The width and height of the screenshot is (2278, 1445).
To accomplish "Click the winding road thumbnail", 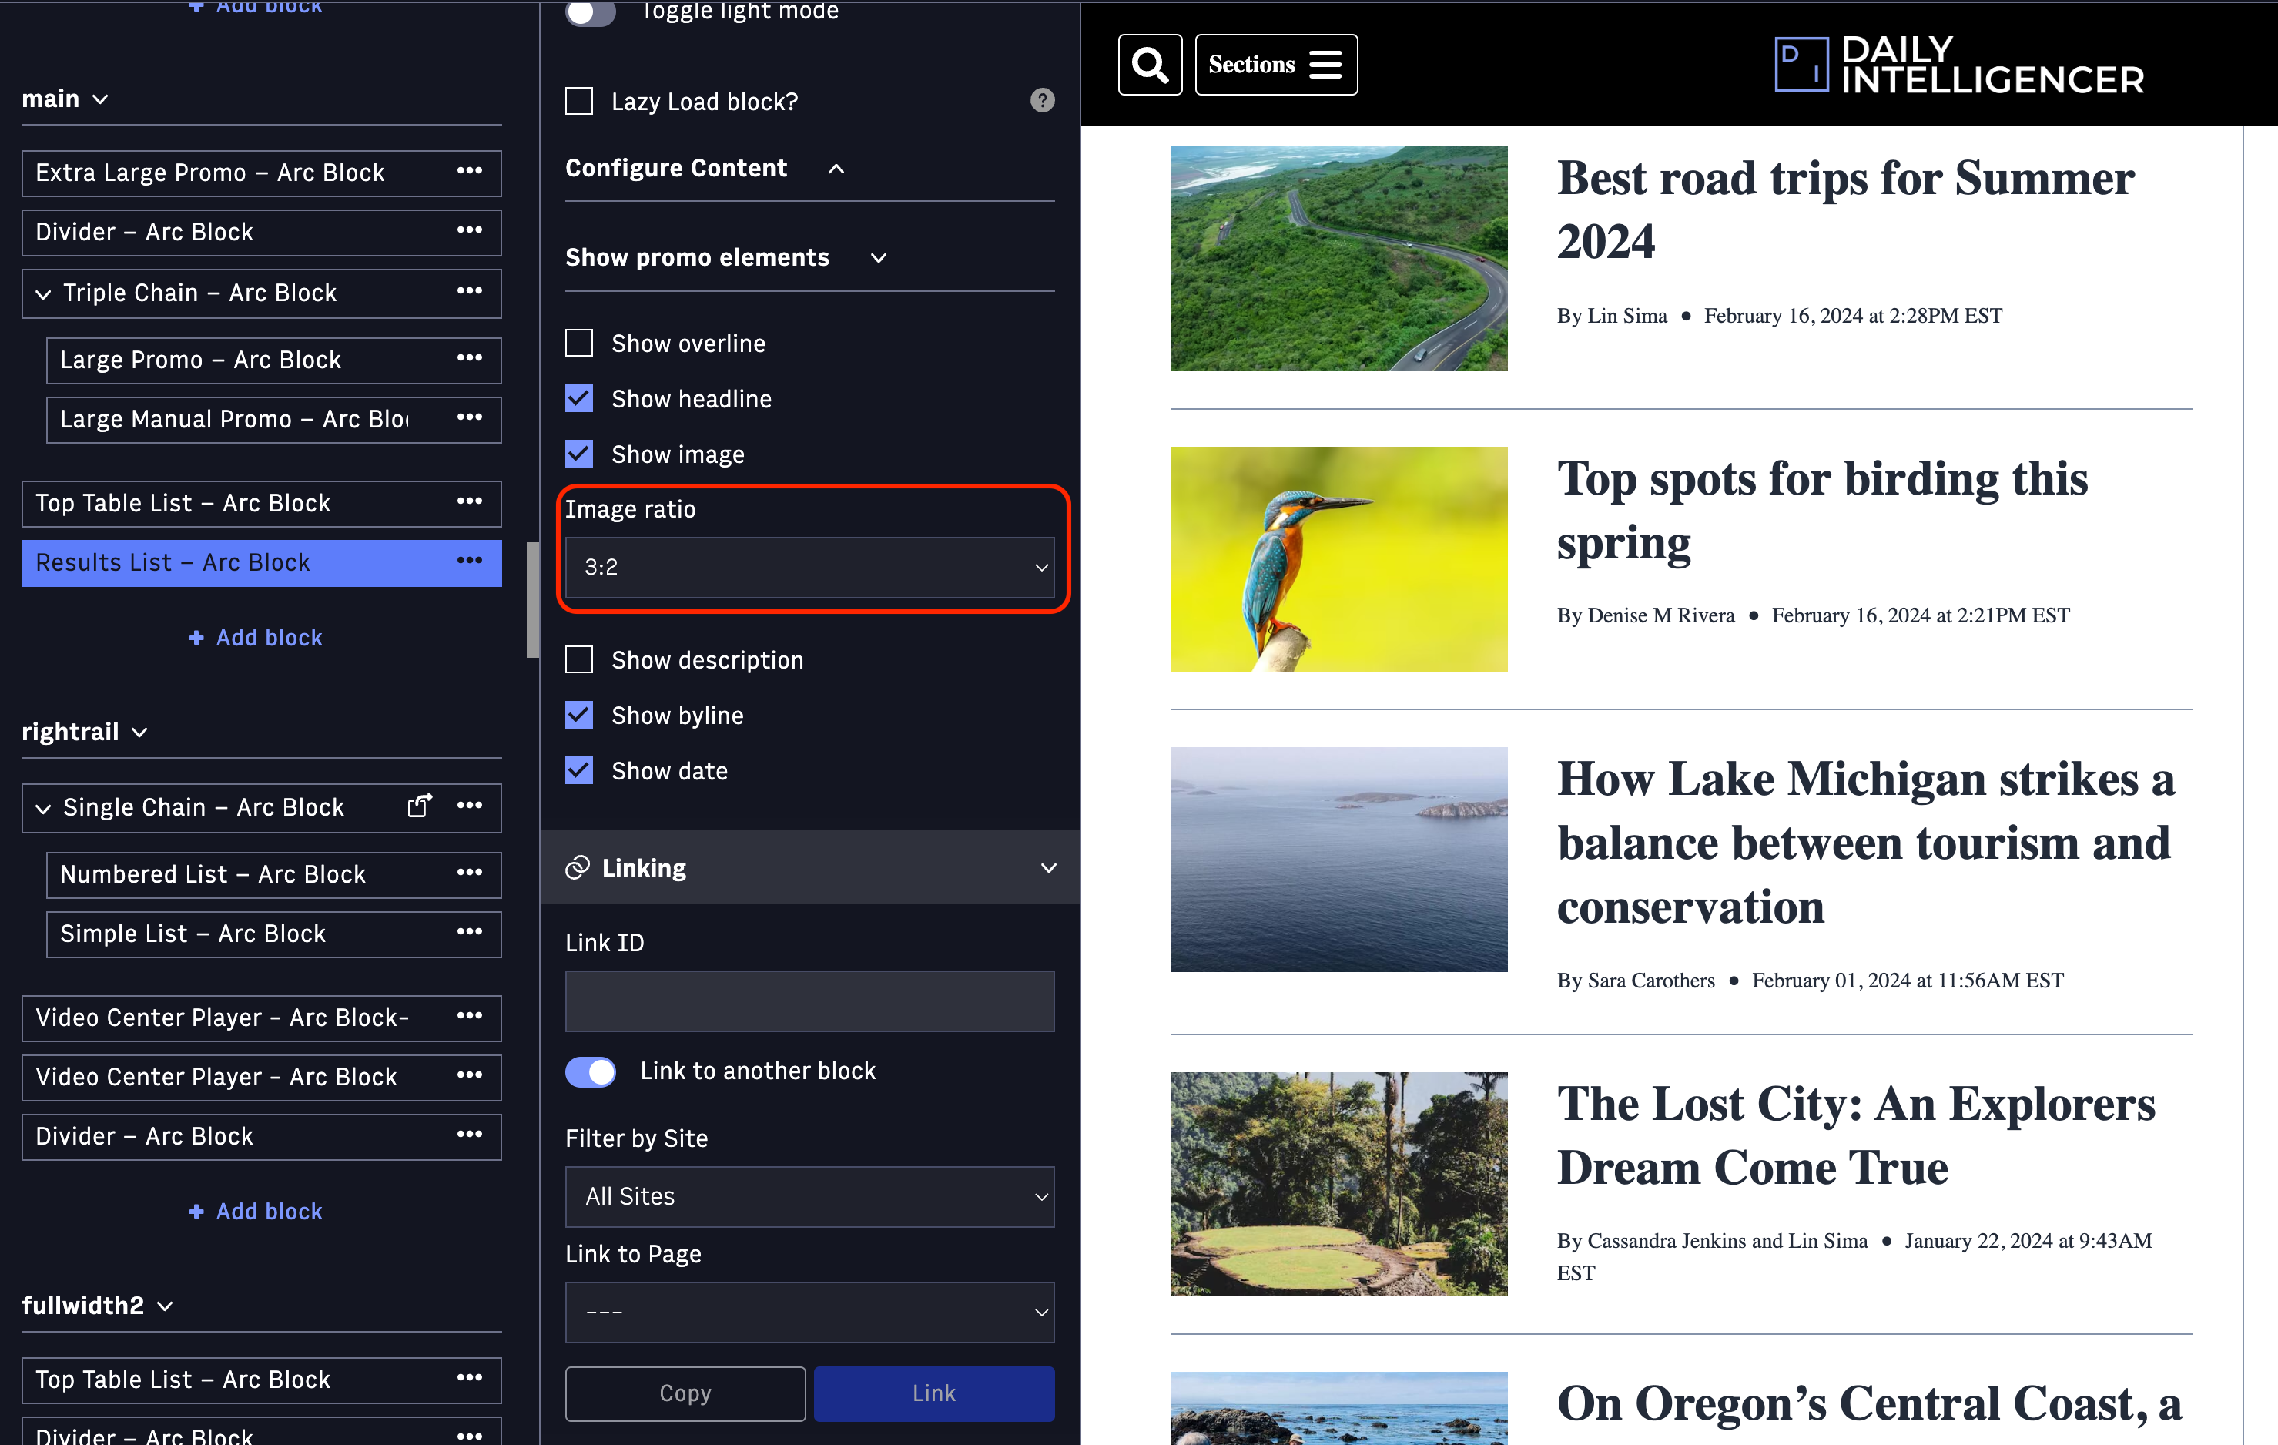I will pos(1338,258).
